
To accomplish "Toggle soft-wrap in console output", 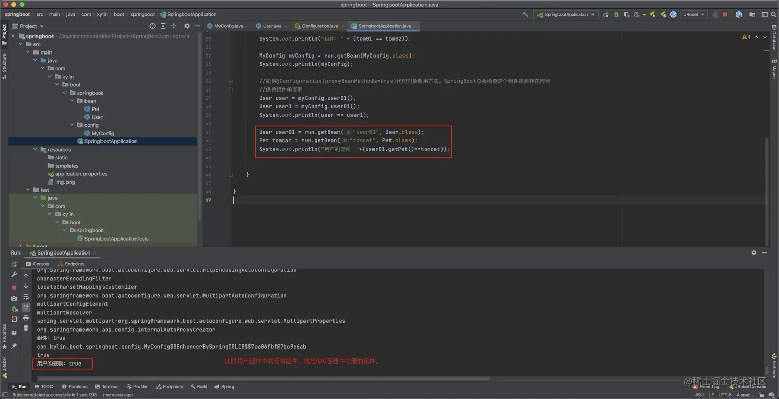I will 26,297.
